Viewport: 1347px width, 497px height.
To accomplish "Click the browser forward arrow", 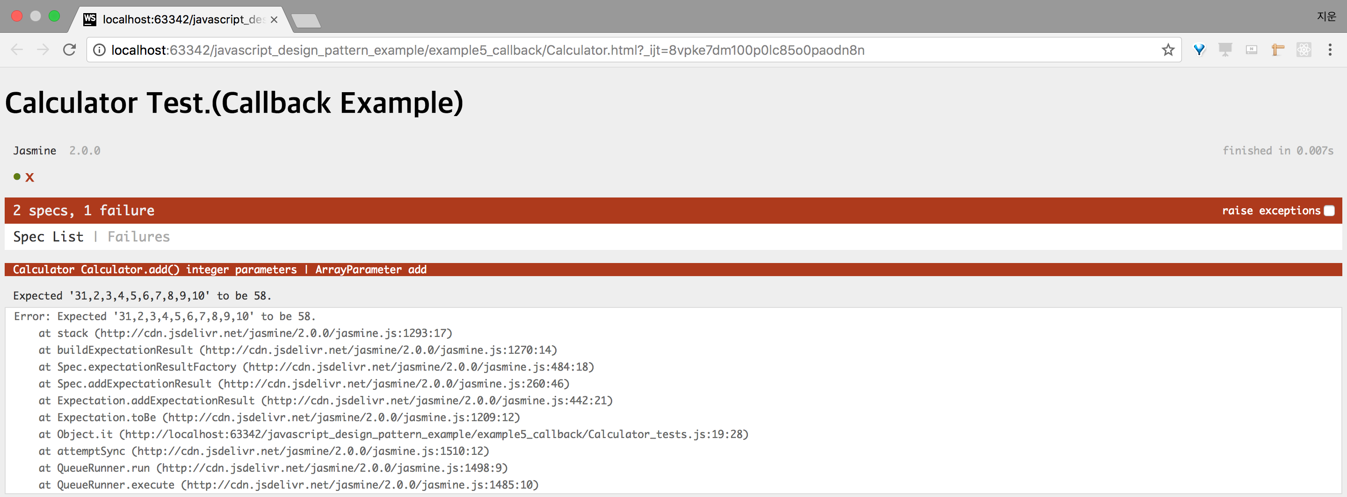I will tap(43, 50).
